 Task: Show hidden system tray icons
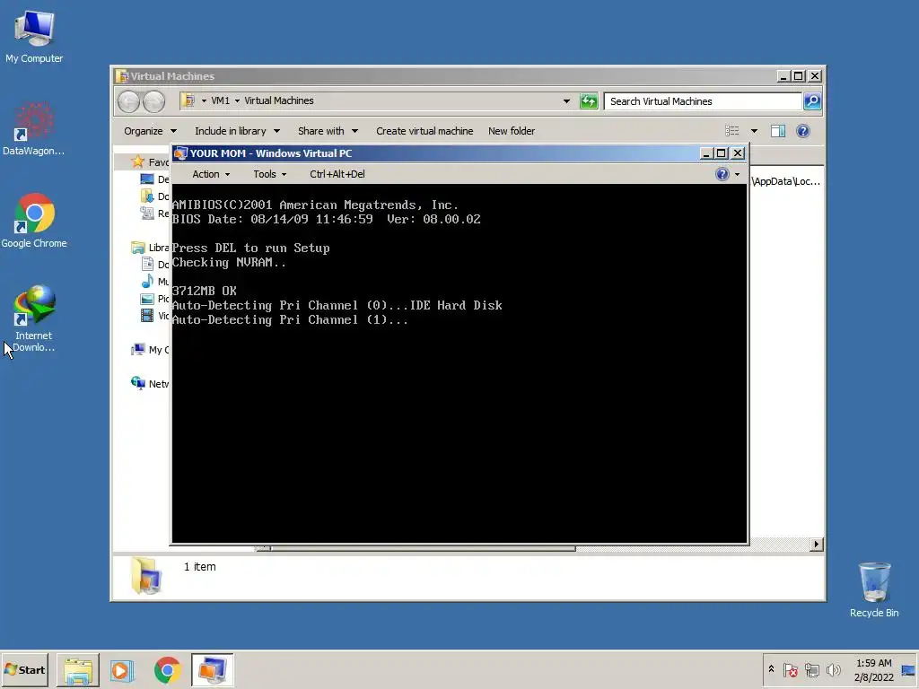coord(771,669)
